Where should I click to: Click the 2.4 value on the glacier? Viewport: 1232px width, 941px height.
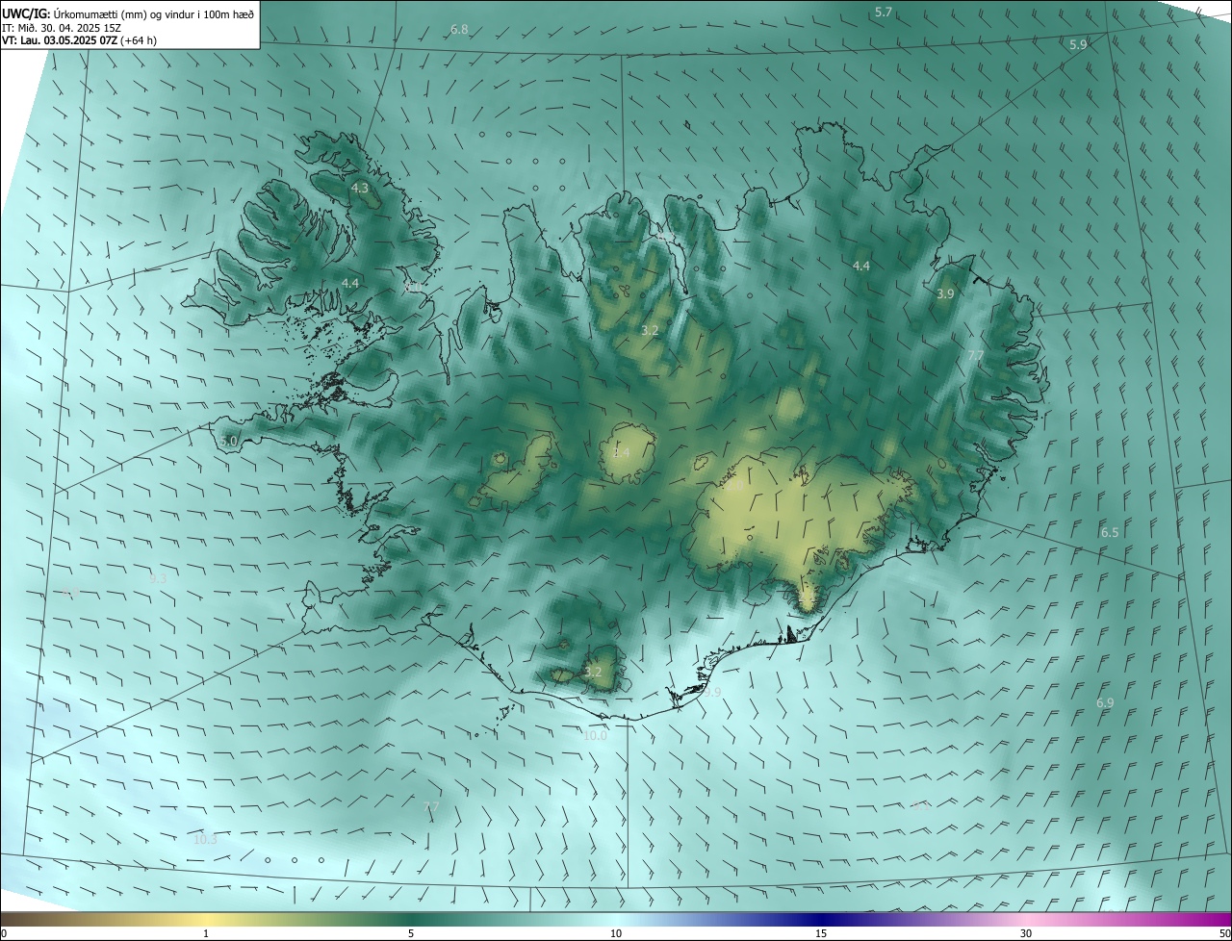coord(622,453)
